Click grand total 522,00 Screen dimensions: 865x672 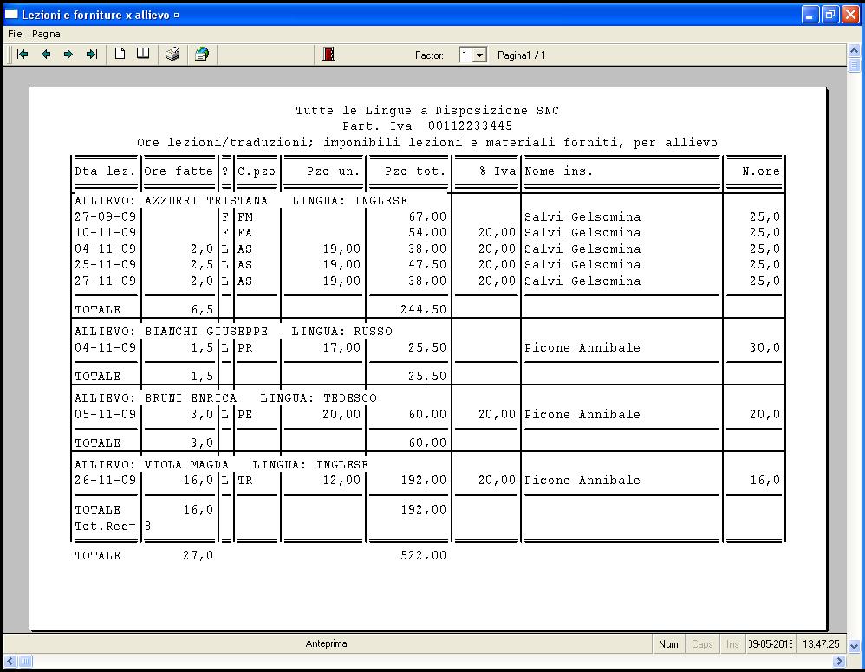click(x=423, y=556)
